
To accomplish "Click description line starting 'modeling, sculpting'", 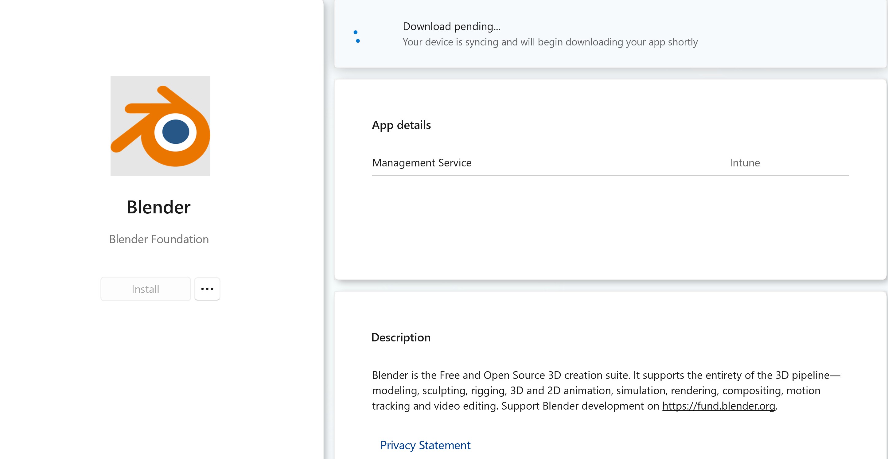I will click(x=596, y=391).
